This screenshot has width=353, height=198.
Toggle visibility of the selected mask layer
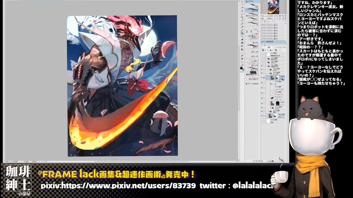tap(262, 78)
